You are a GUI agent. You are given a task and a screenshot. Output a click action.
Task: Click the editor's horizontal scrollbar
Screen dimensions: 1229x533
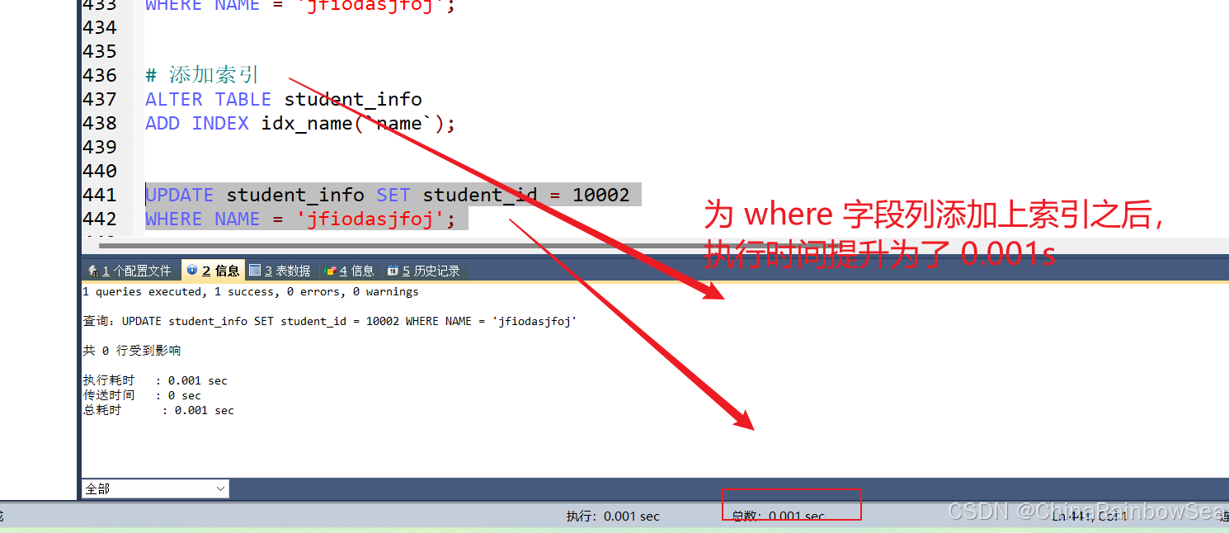(396, 244)
